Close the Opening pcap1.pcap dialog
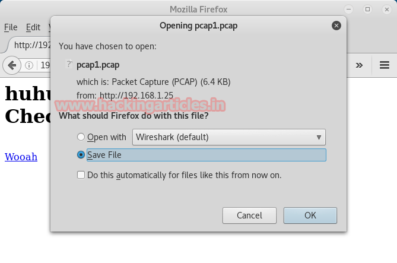Viewport: 397px width, 263px height. (336, 26)
